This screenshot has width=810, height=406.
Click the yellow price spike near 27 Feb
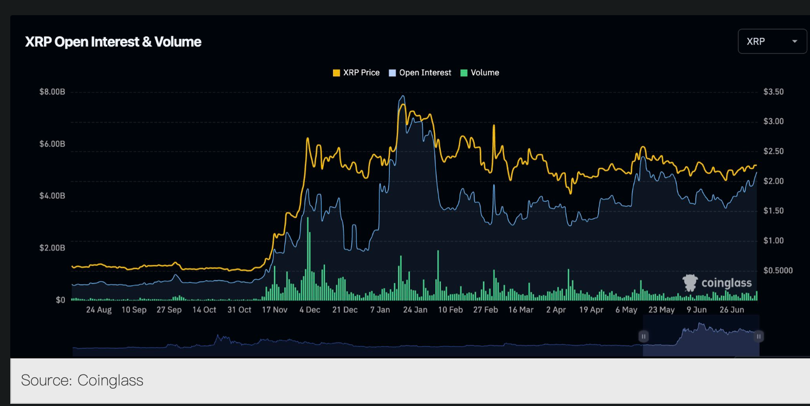pyautogui.click(x=493, y=126)
